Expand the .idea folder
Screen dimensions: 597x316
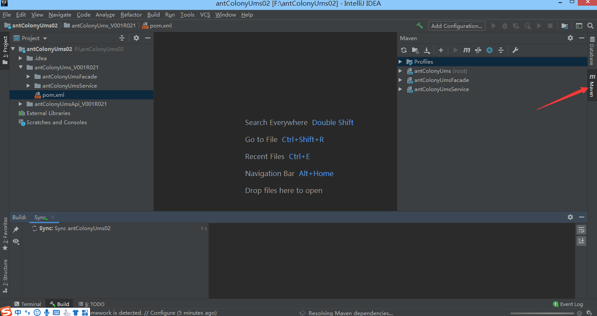point(21,58)
